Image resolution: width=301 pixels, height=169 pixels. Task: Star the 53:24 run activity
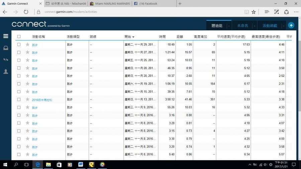coord(27,60)
